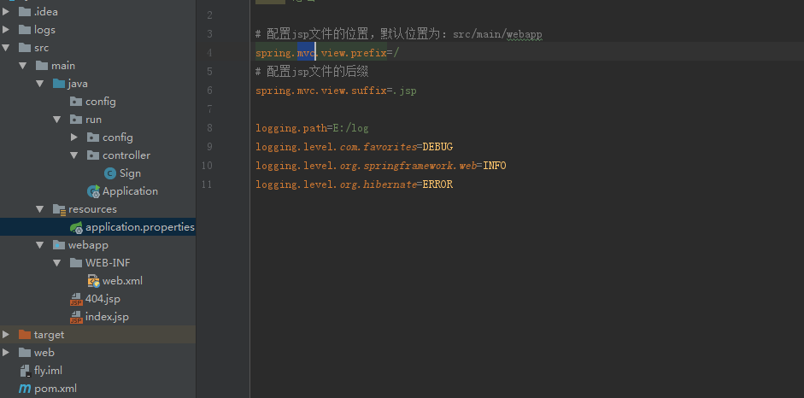Click the fly.iml module file icon
Viewport: 804px width, 398px height.
(x=25, y=371)
